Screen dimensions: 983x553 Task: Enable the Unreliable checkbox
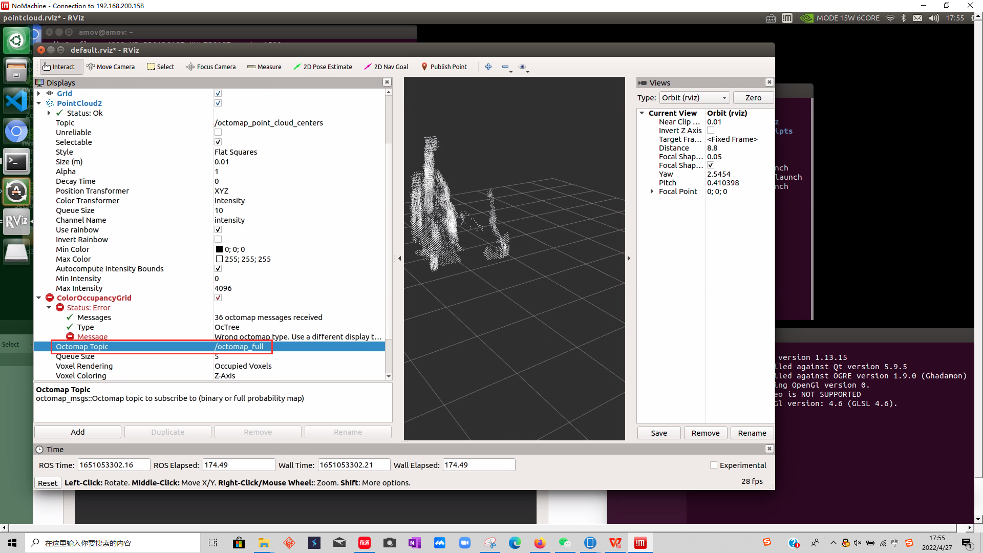[x=218, y=132]
